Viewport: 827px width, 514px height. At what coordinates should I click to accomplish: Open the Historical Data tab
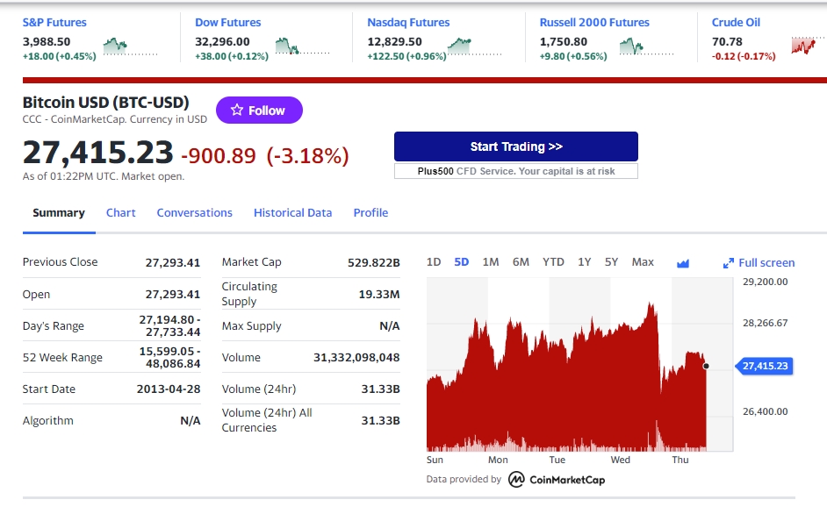click(292, 212)
